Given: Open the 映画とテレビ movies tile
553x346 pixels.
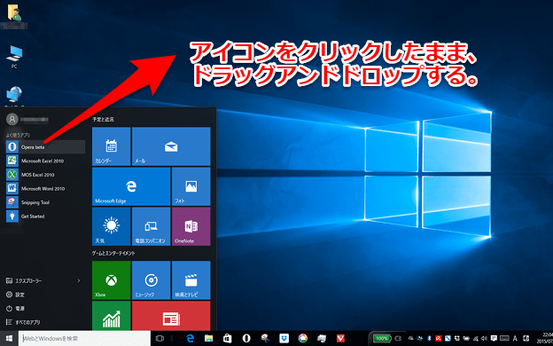Looking at the screenshot, I should [191, 280].
